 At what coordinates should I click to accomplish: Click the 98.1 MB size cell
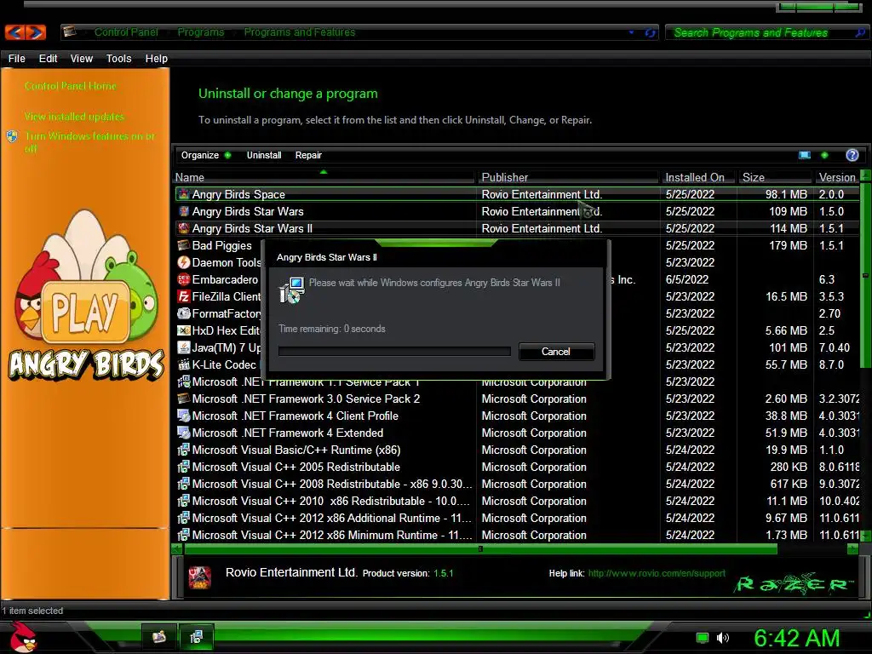pyautogui.click(x=786, y=194)
